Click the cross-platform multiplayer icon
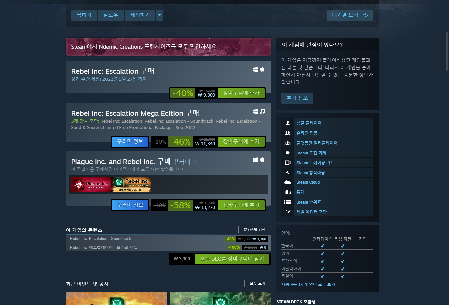The image size is (449, 305). (288, 143)
